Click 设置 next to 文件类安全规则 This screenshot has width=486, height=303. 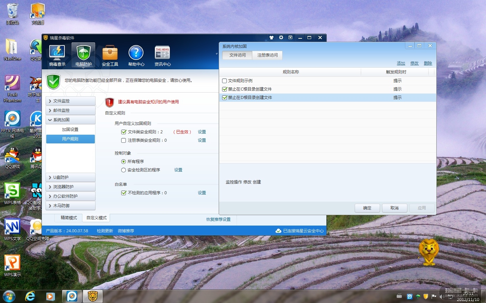pyautogui.click(x=202, y=132)
